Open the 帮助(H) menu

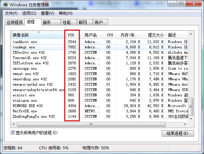66,13
